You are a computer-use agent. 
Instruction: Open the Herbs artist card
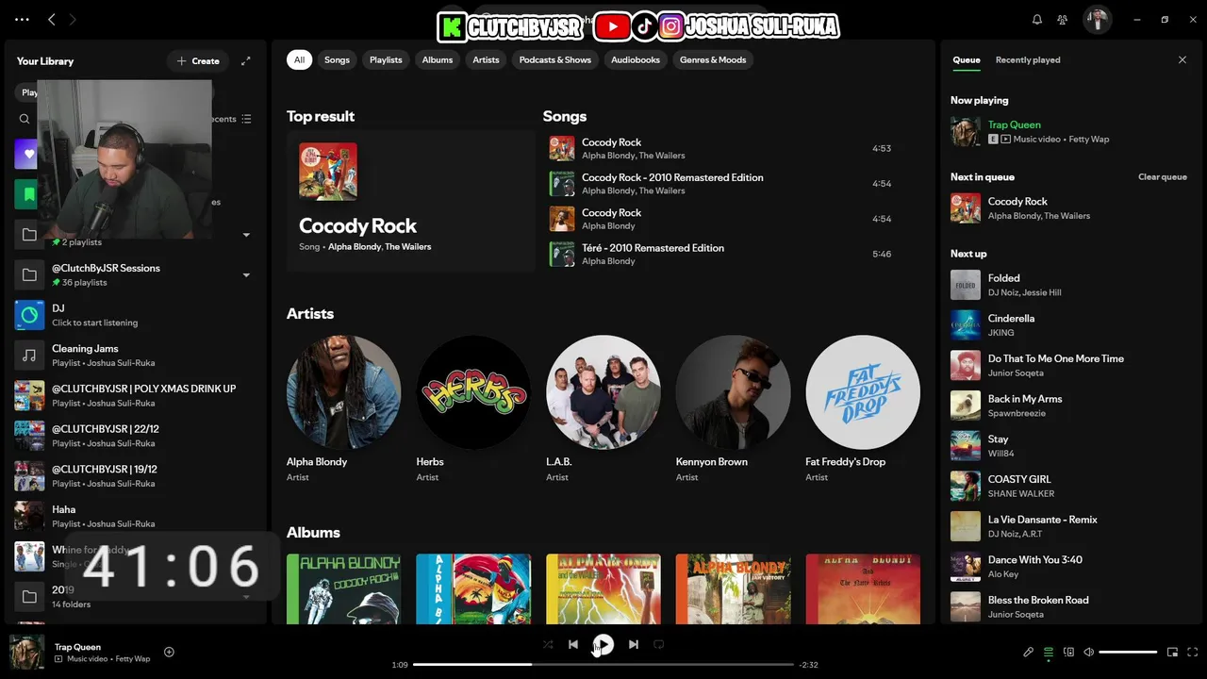pyautogui.click(x=473, y=408)
